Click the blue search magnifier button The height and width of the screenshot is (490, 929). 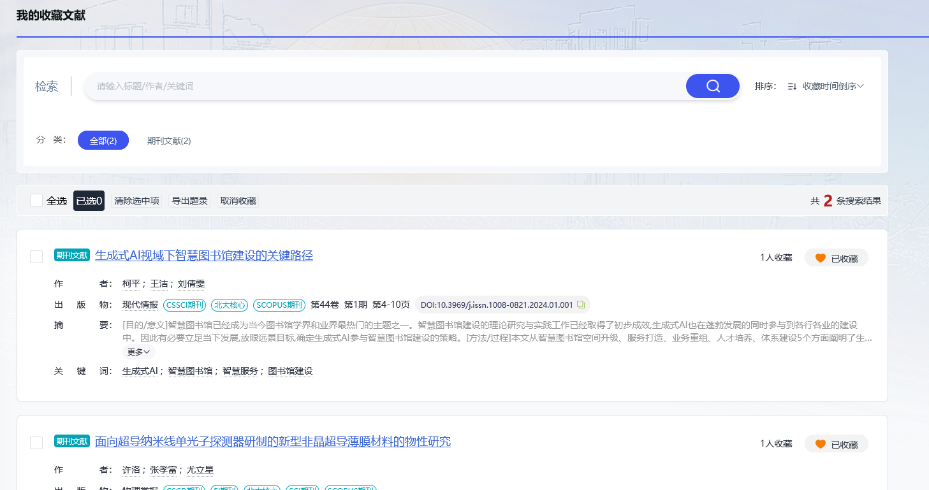coord(712,85)
